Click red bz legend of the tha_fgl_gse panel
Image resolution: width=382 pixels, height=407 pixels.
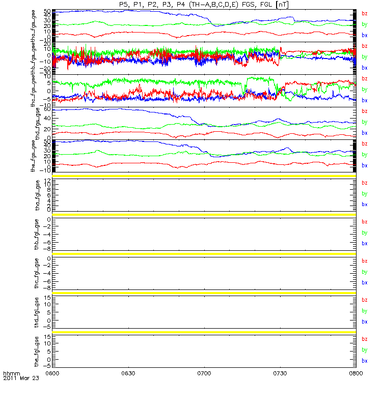pyautogui.click(x=365, y=183)
